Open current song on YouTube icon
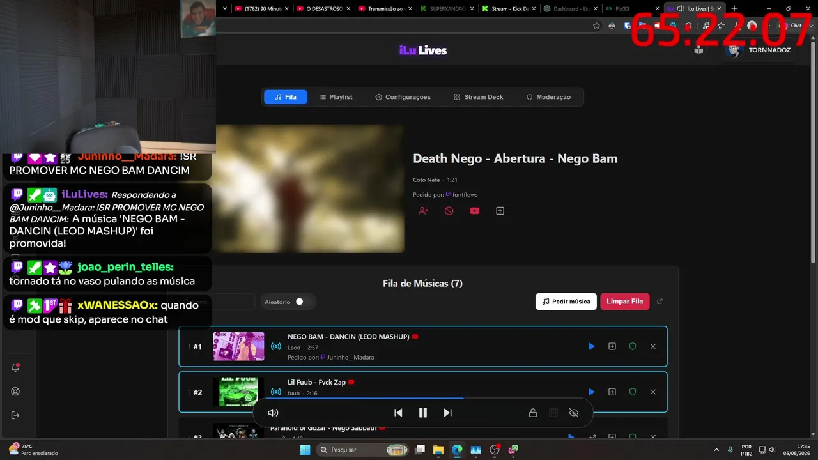 [474, 211]
